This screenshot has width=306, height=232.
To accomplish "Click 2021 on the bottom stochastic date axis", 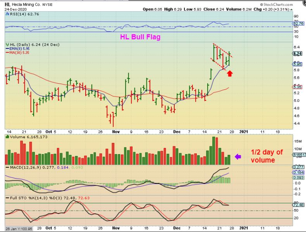I will (243, 228).
